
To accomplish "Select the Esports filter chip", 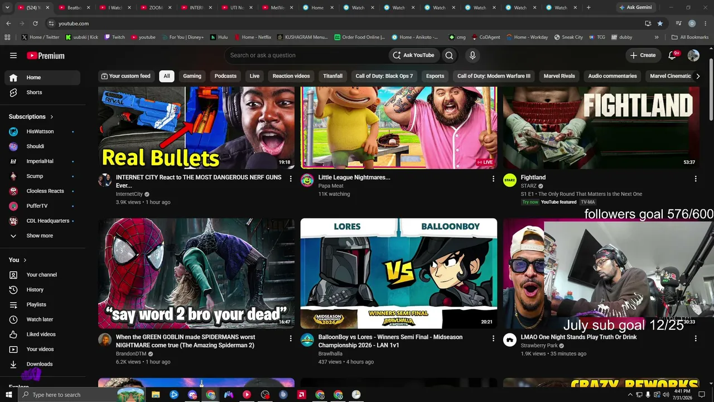I will point(435,76).
